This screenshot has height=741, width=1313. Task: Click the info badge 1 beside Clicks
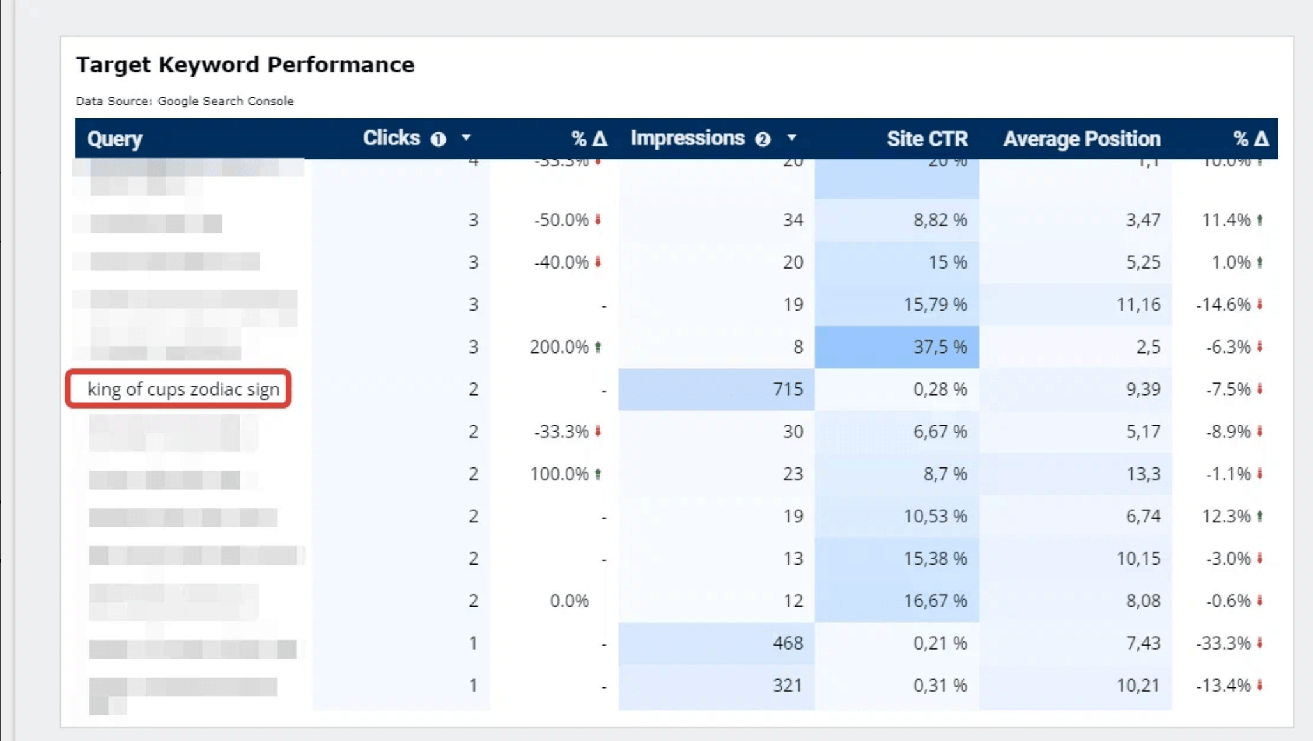(x=438, y=139)
